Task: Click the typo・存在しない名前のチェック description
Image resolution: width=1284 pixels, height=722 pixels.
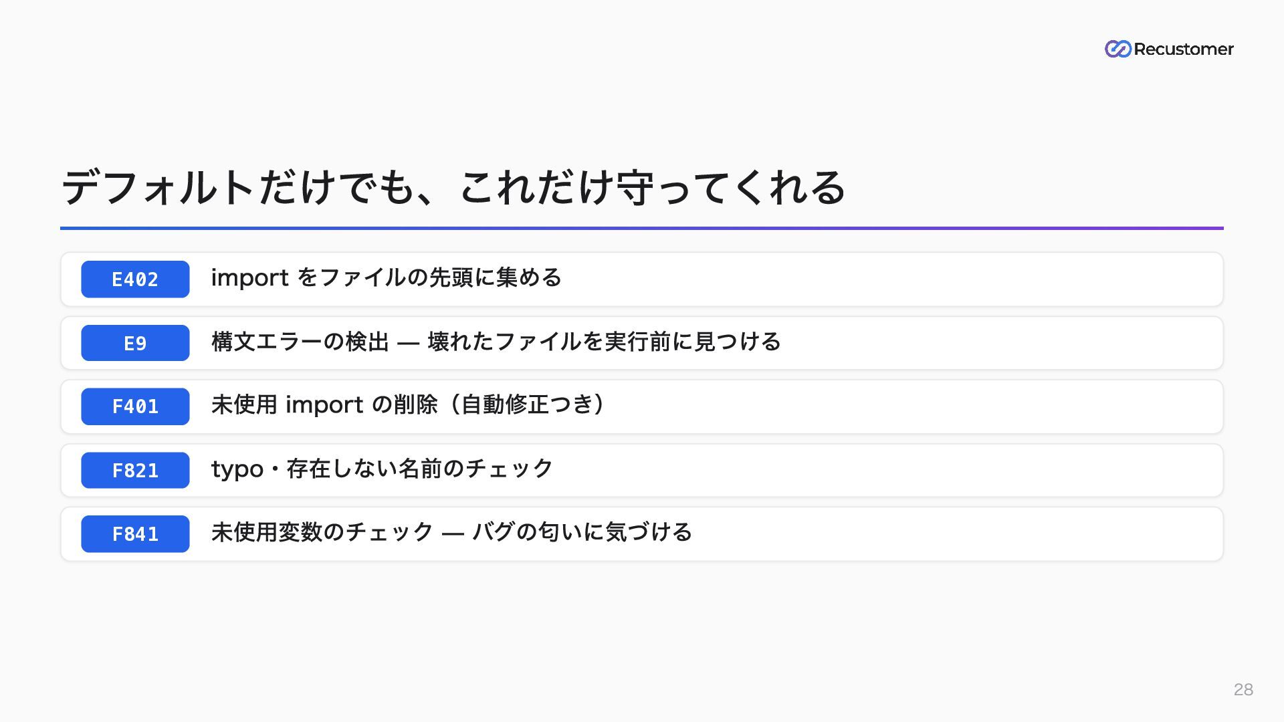Action: 383,469
